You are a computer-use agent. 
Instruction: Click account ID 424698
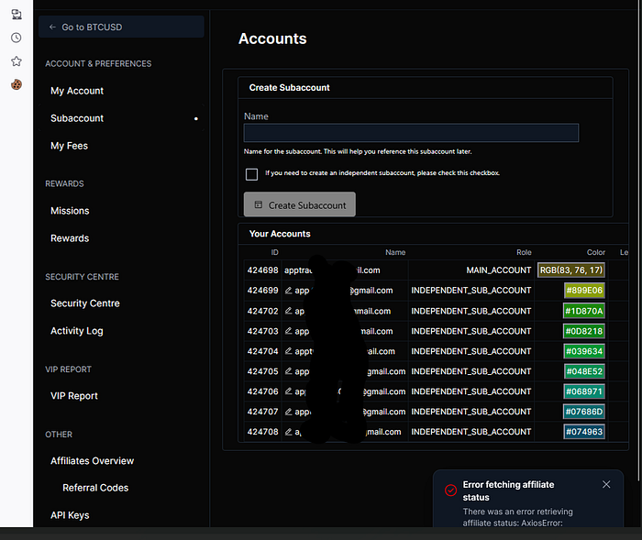pos(262,270)
